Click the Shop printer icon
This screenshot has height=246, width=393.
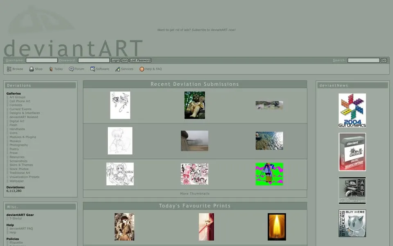pyautogui.click(x=32, y=69)
